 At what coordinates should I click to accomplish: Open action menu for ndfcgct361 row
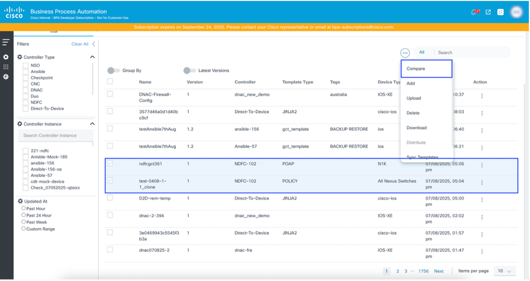[482, 165]
